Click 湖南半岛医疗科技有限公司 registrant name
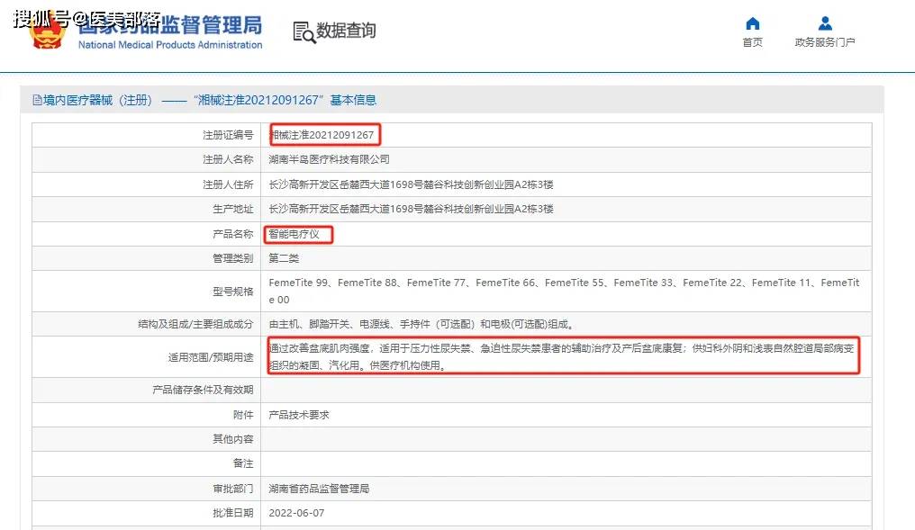915x530 pixels. click(x=329, y=159)
